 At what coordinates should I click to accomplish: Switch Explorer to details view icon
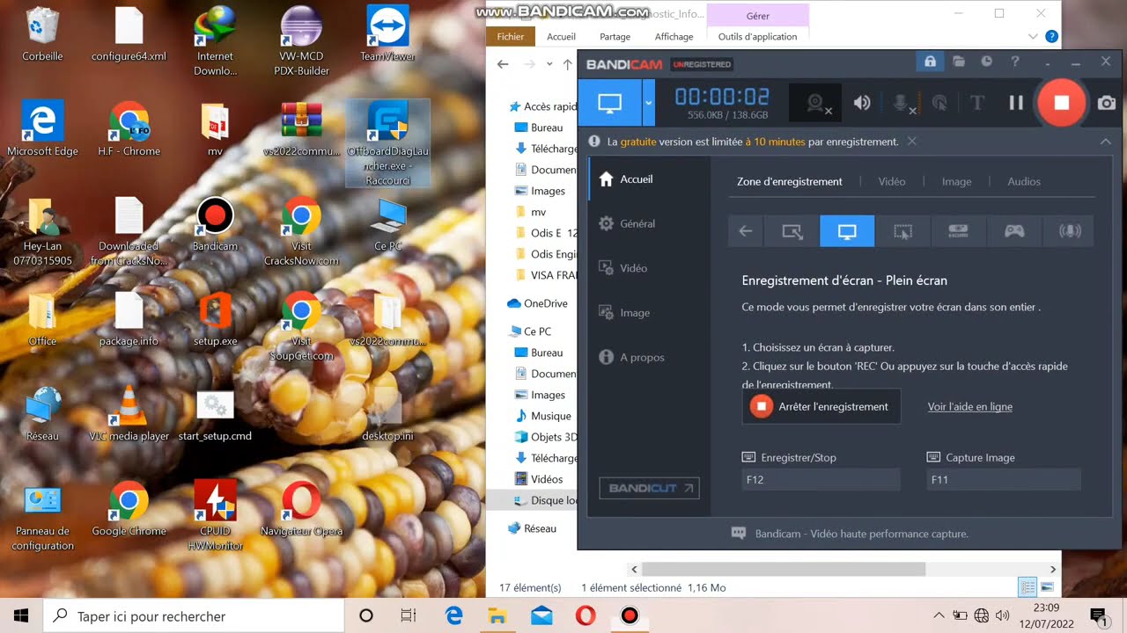click(1027, 587)
